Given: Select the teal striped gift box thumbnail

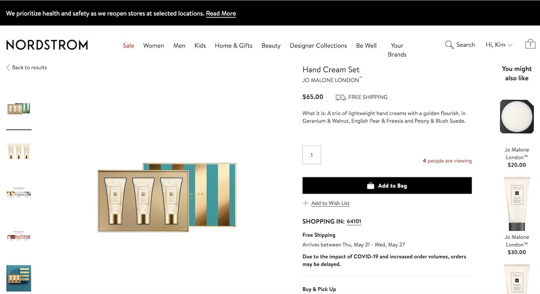Looking at the screenshot, I should 19,278.
